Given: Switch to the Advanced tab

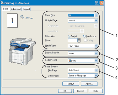Looking at the screenshot, I should (16, 9).
